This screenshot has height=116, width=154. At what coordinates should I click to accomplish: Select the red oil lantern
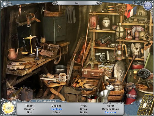[x=119, y=52]
